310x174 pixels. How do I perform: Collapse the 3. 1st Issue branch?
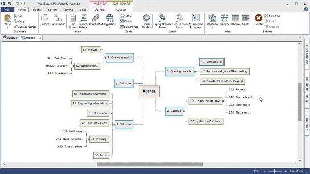click(x=114, y=125)
